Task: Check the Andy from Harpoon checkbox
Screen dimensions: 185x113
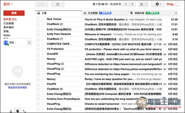Action: (x=38, y=35)
